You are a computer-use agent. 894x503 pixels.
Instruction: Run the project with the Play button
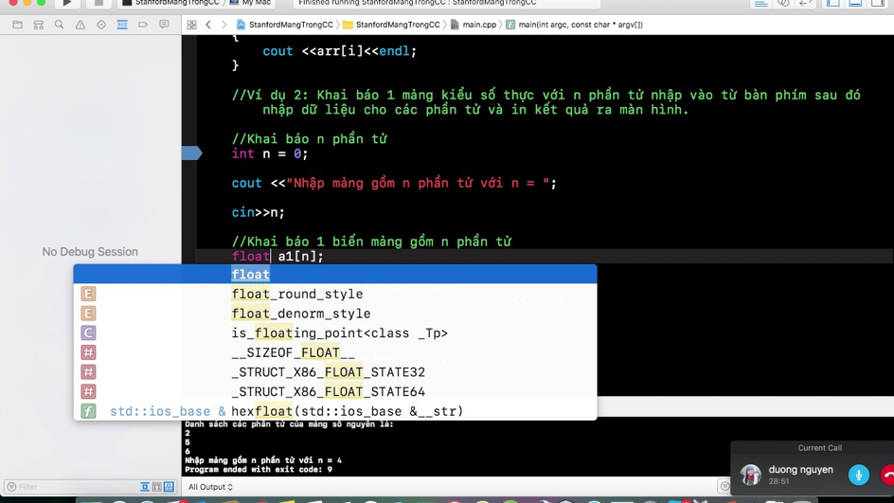pos(67,2)
